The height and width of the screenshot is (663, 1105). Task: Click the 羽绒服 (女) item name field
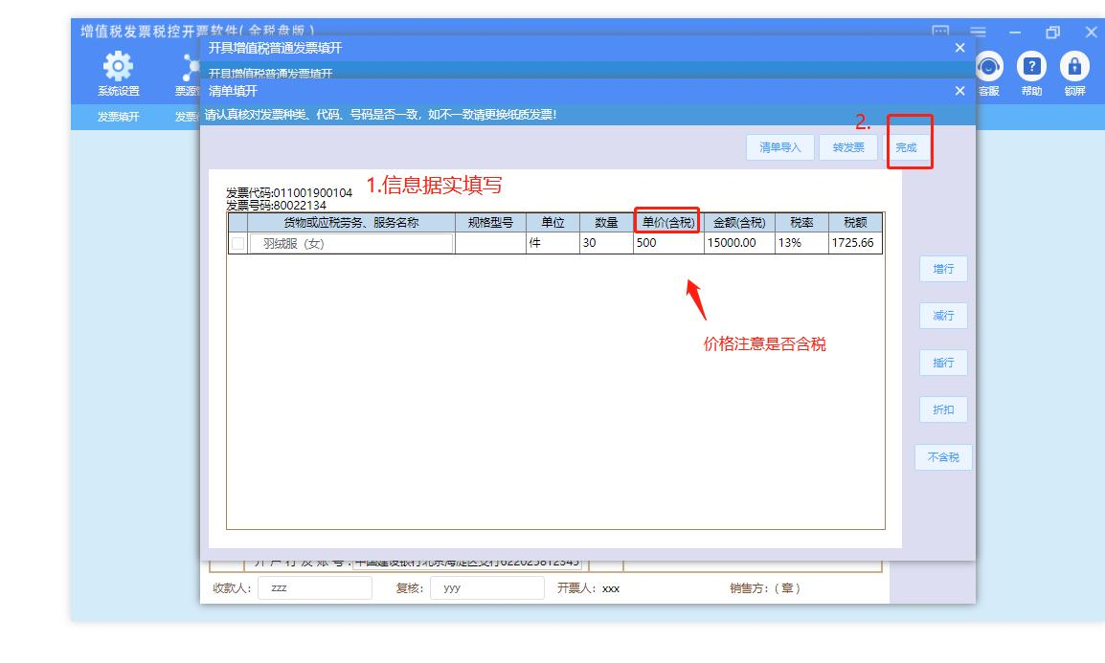[x=350, y=244]
